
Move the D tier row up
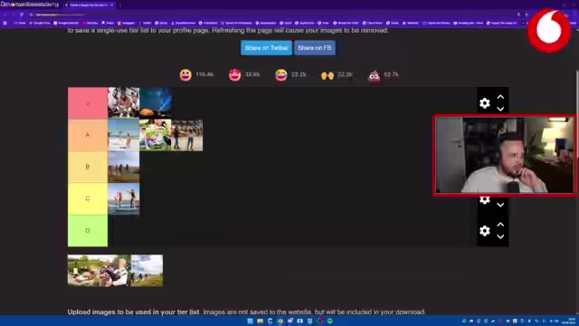coord(500,225)
